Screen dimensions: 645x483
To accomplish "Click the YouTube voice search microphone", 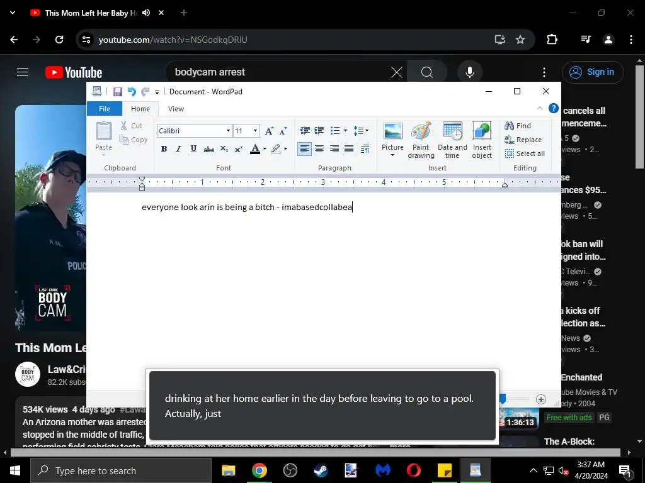I will click(470, 72).
